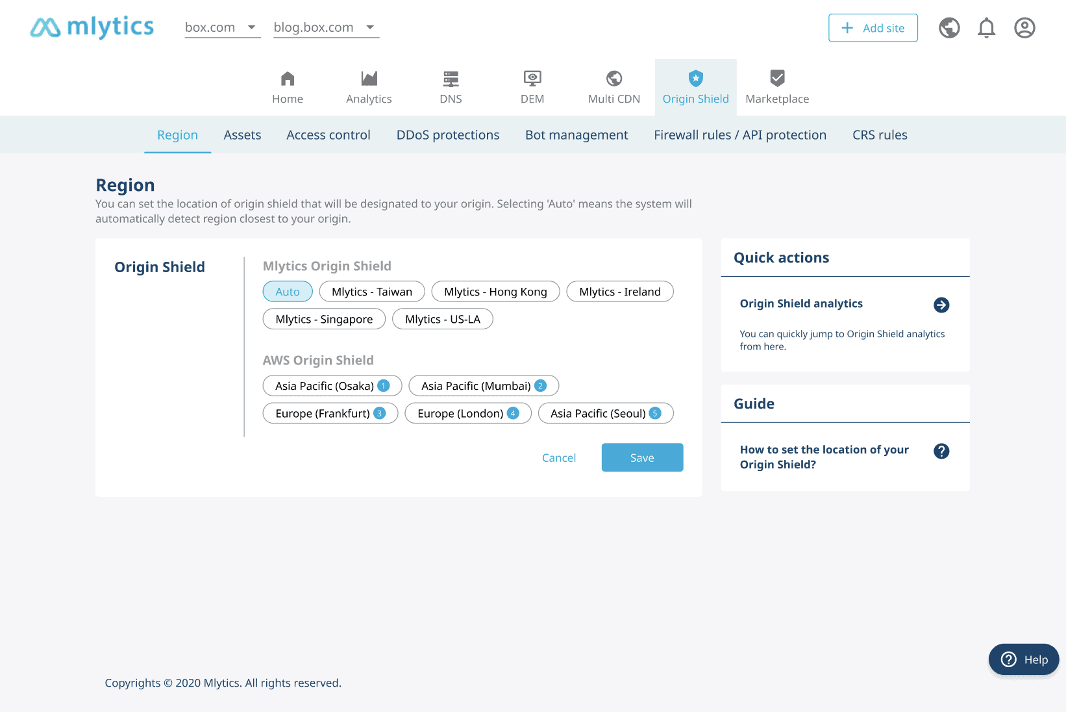Click the Guide heading
1066x712 pixels.
point(754,404)
